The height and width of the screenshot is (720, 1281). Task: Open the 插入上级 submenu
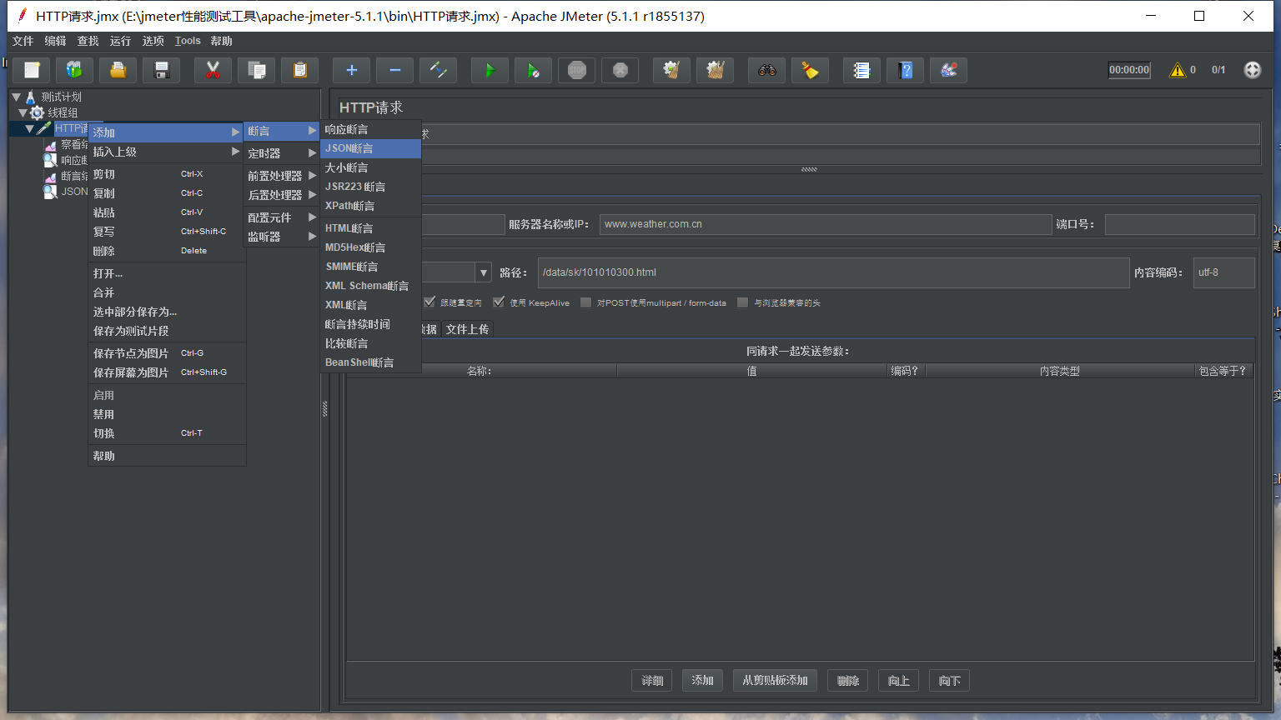pyautogui.click(x=167, y=152)
